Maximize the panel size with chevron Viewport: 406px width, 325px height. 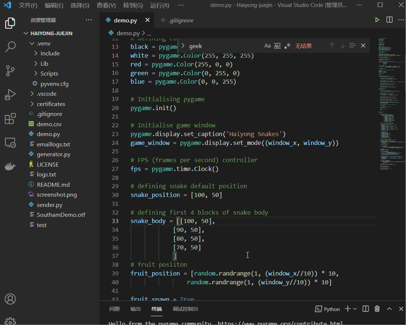(389, 309)
